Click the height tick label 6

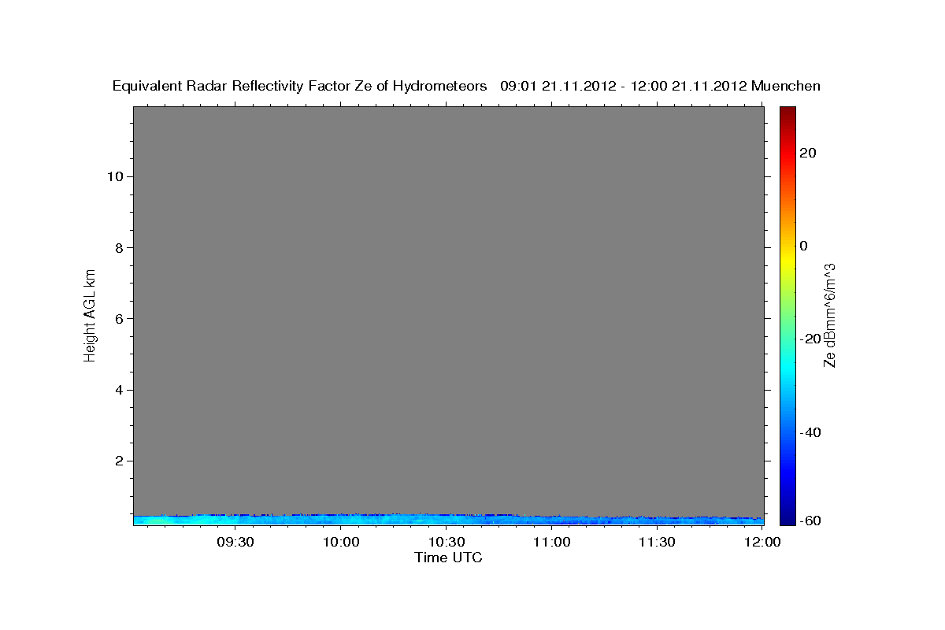pos(120,319)
